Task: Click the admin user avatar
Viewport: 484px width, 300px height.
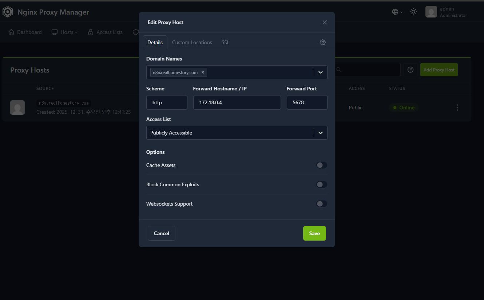Action: pos(431,12)
